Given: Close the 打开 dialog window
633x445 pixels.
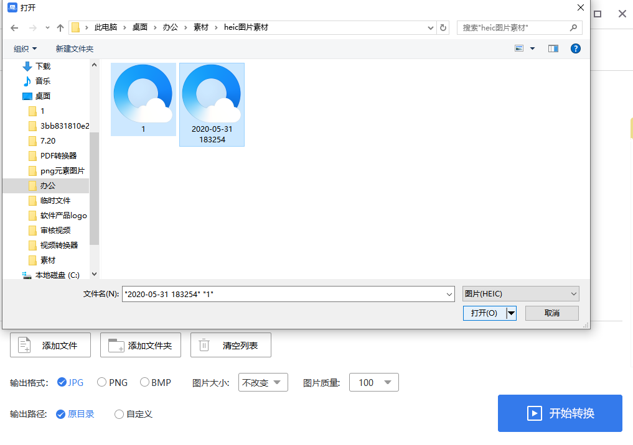Looking at the screenshot, I should pyautogui.click(x=581, y=7).
